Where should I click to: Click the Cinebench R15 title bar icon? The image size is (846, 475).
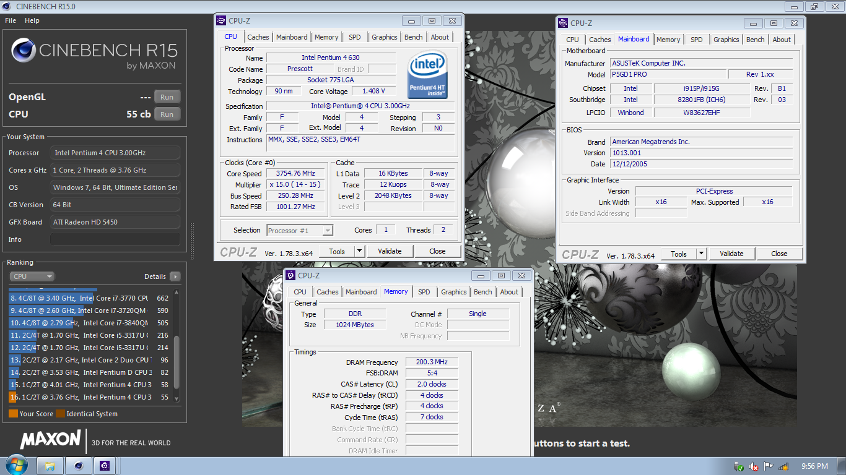coord(8,6)
